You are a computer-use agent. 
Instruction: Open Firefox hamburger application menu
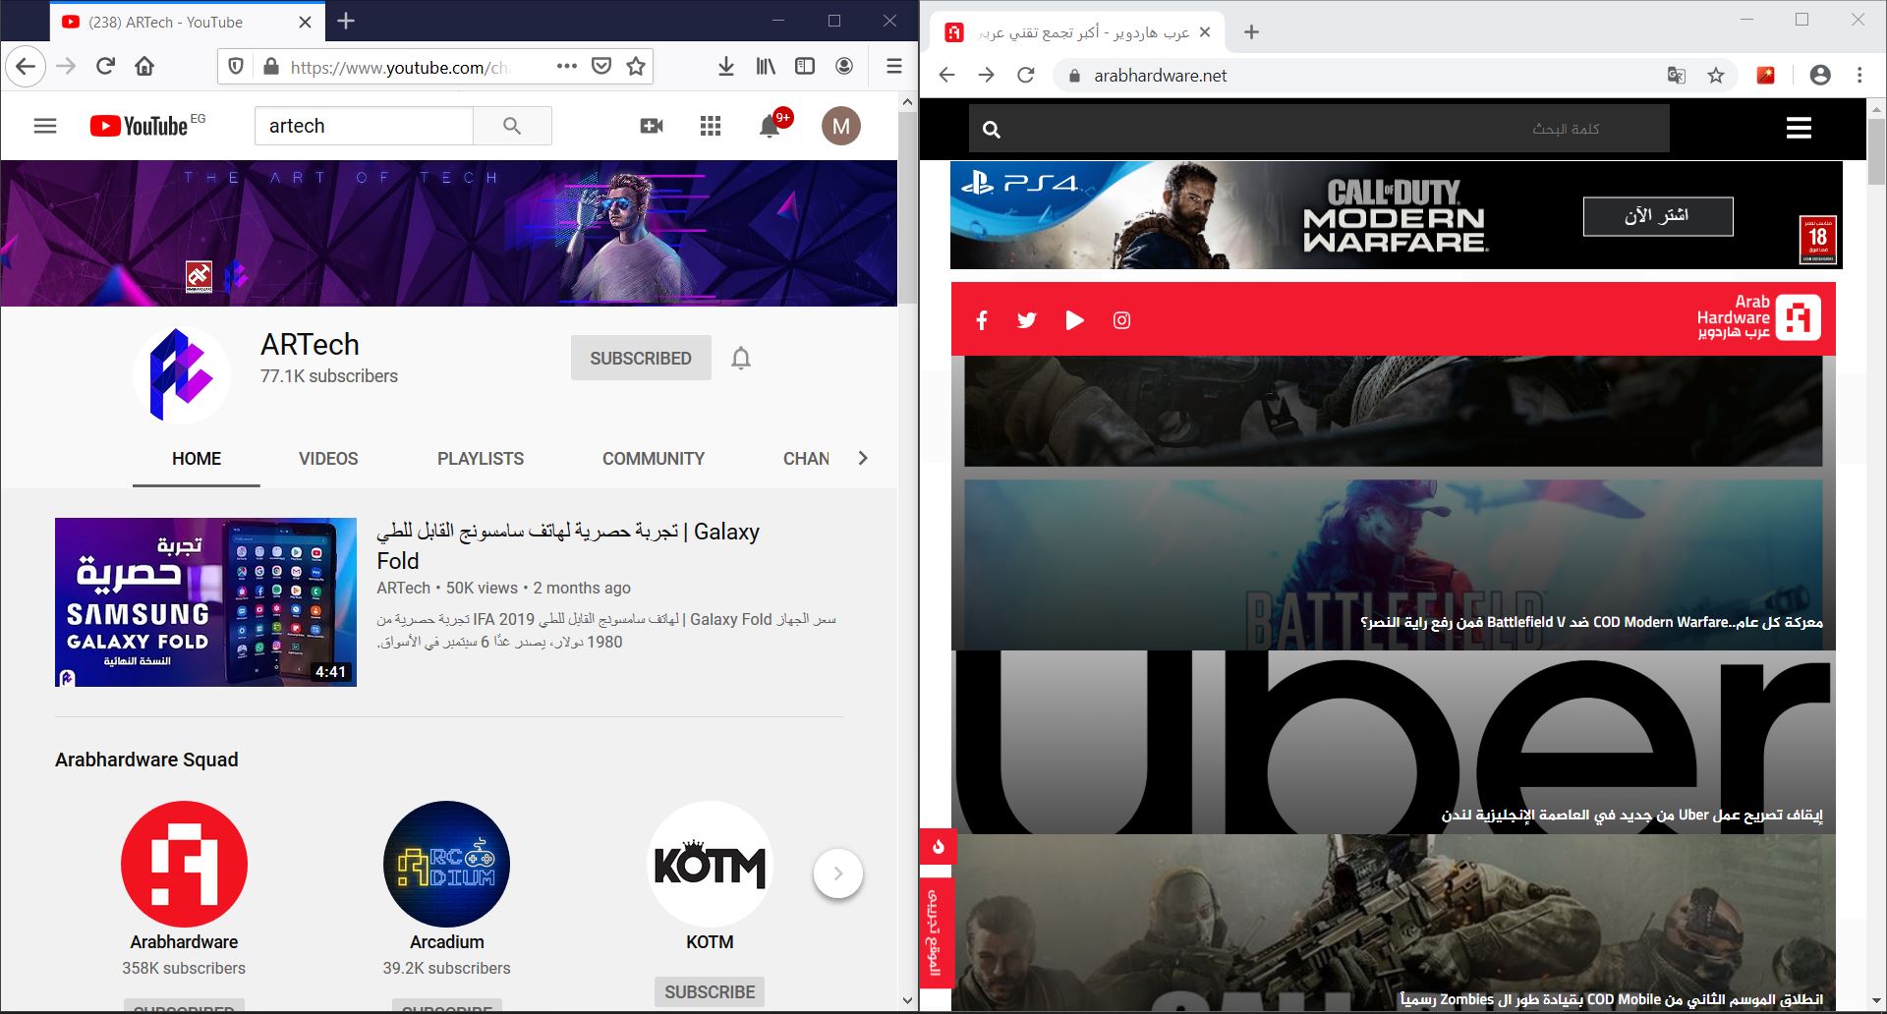pos(894,67)
